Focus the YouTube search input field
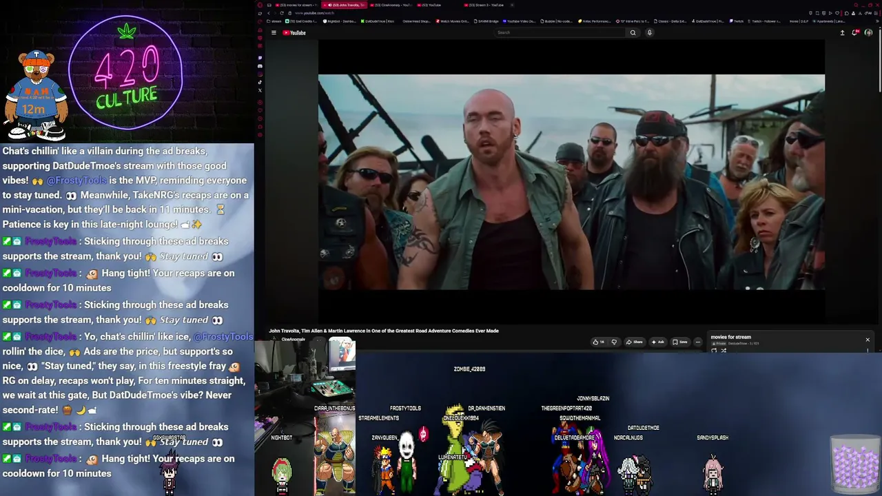This screenshot has width=882, height=496. [561, 32]
